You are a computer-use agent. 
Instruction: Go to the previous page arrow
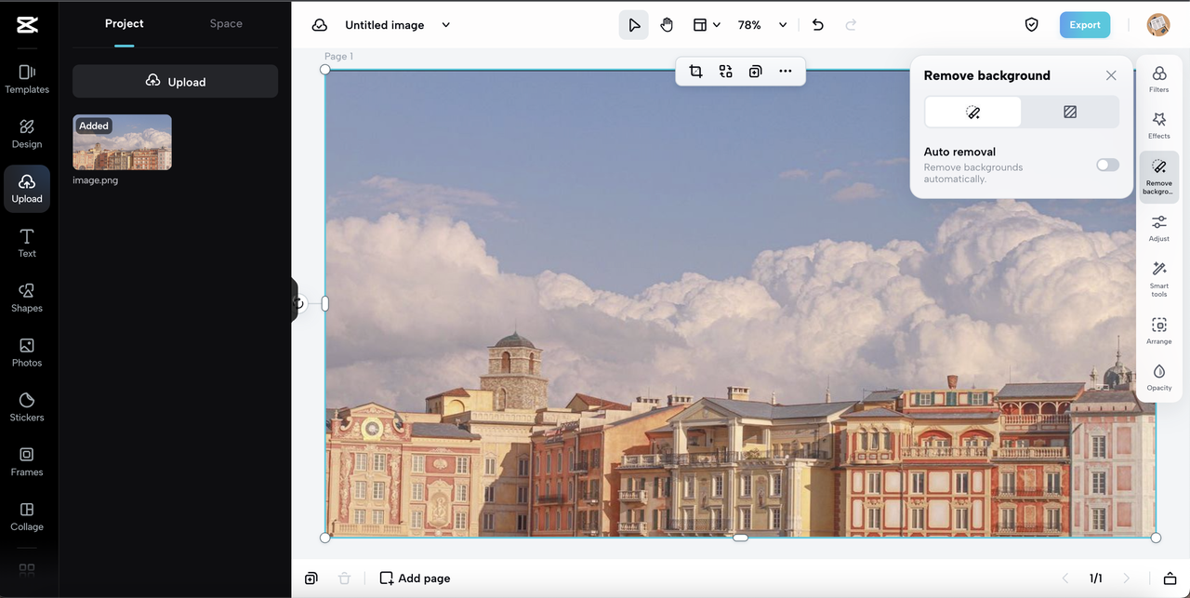(x=1065, y=578)
